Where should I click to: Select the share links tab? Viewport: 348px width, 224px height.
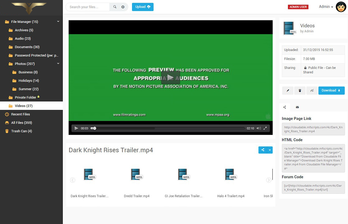point(285,107)
